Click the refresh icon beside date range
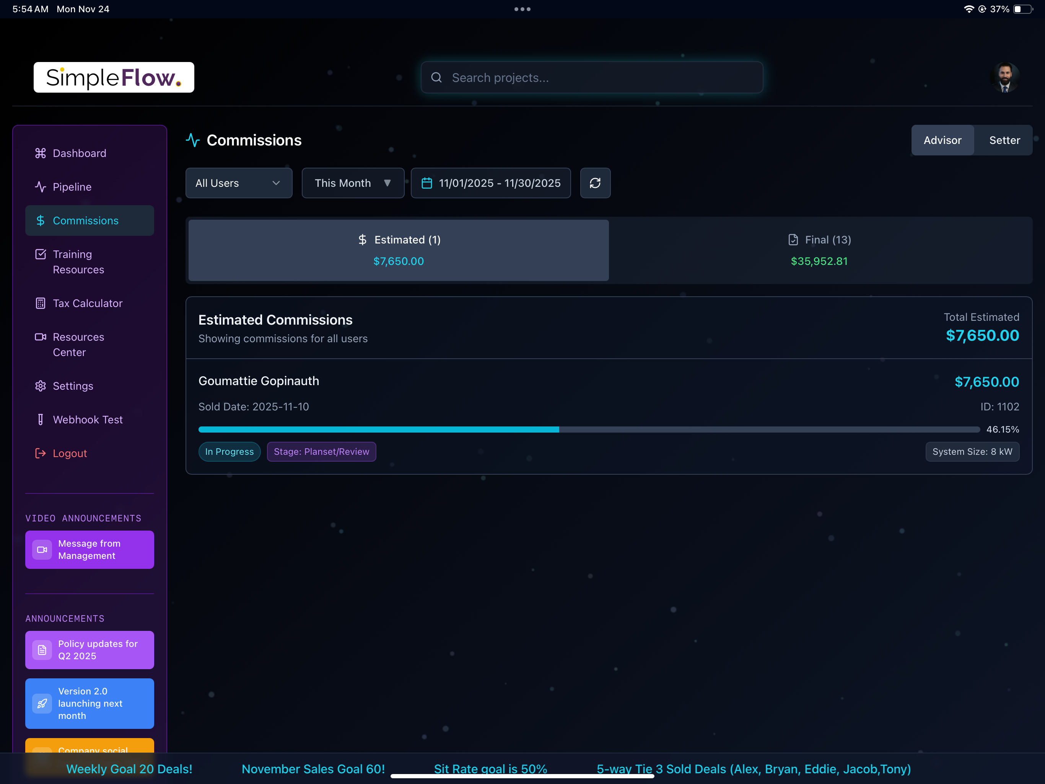1045x784 pixels. (x=595, y=183)
